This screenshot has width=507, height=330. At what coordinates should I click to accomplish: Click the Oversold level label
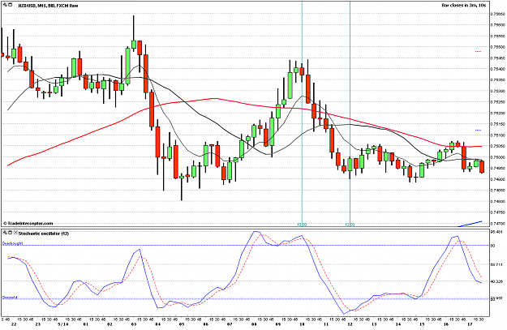point(10,298)
